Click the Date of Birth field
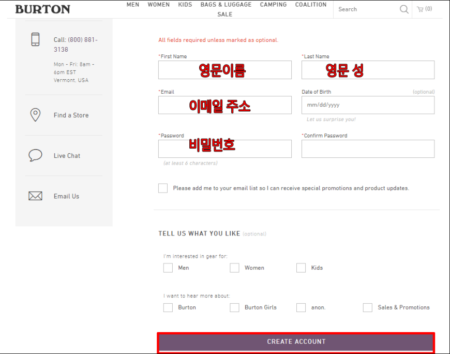The height and width of the screenshot is (354, 450). 368,105
